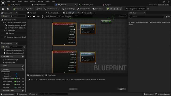
Task: Click the Details panel search field
Action: coord(147,17)
